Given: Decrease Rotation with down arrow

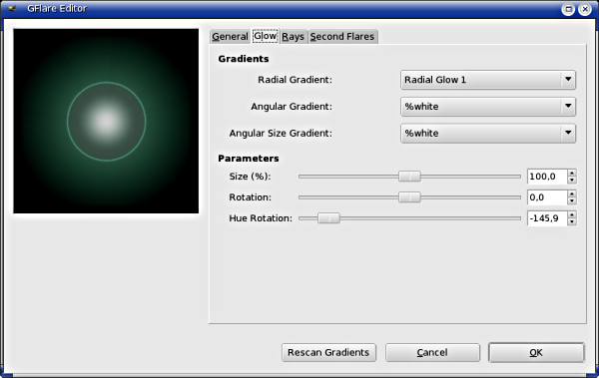Looking at the screenshot, I should click(572, 201).
